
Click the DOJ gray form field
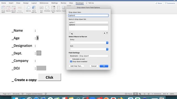click(41, 68)
